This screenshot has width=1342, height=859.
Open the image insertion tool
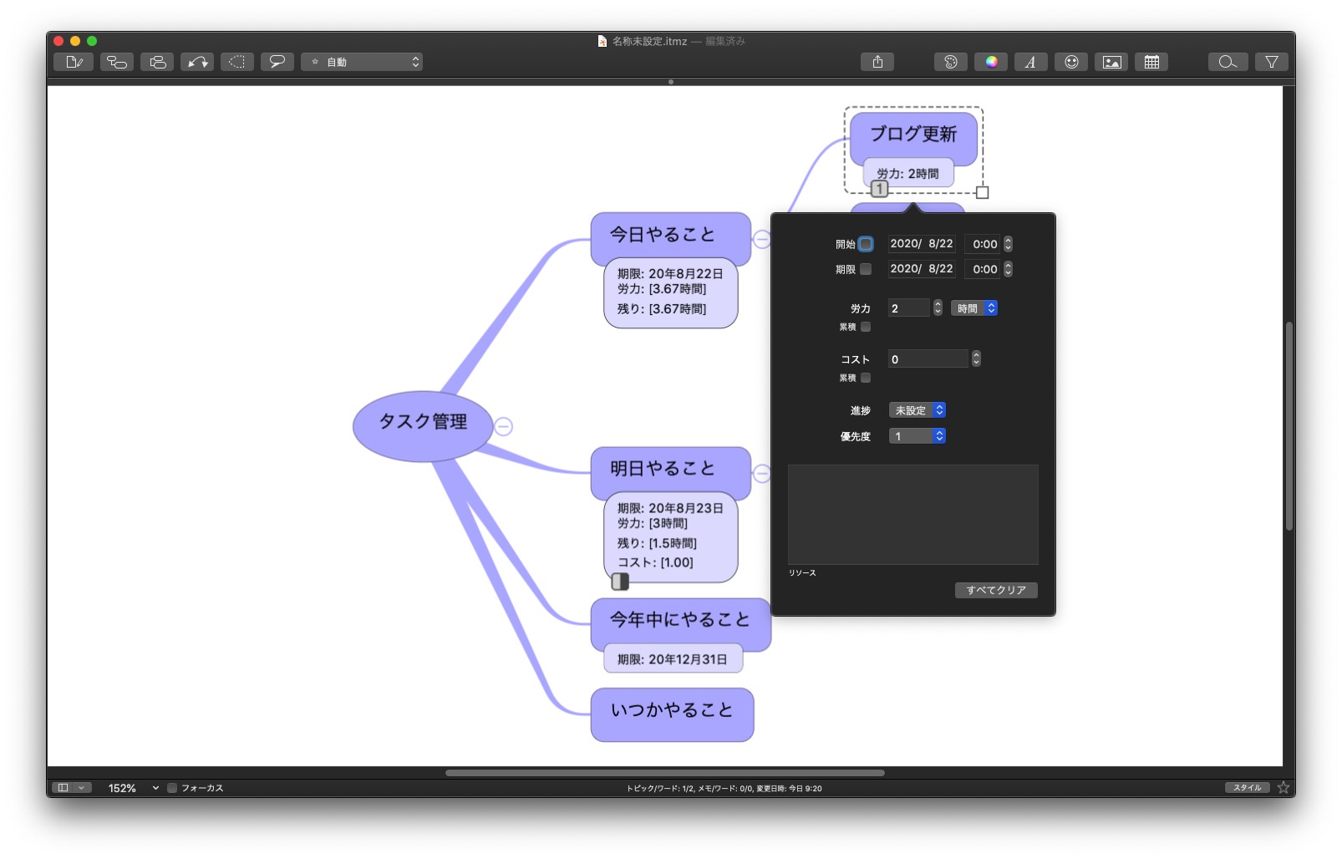1111,61
